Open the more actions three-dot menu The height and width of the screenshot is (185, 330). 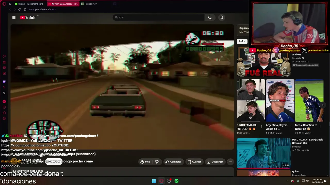tap(230, 162)
